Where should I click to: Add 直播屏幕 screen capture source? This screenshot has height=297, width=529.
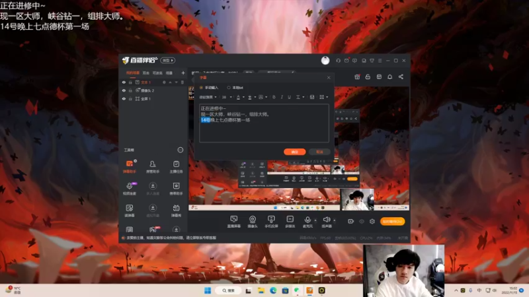(233, 222)
